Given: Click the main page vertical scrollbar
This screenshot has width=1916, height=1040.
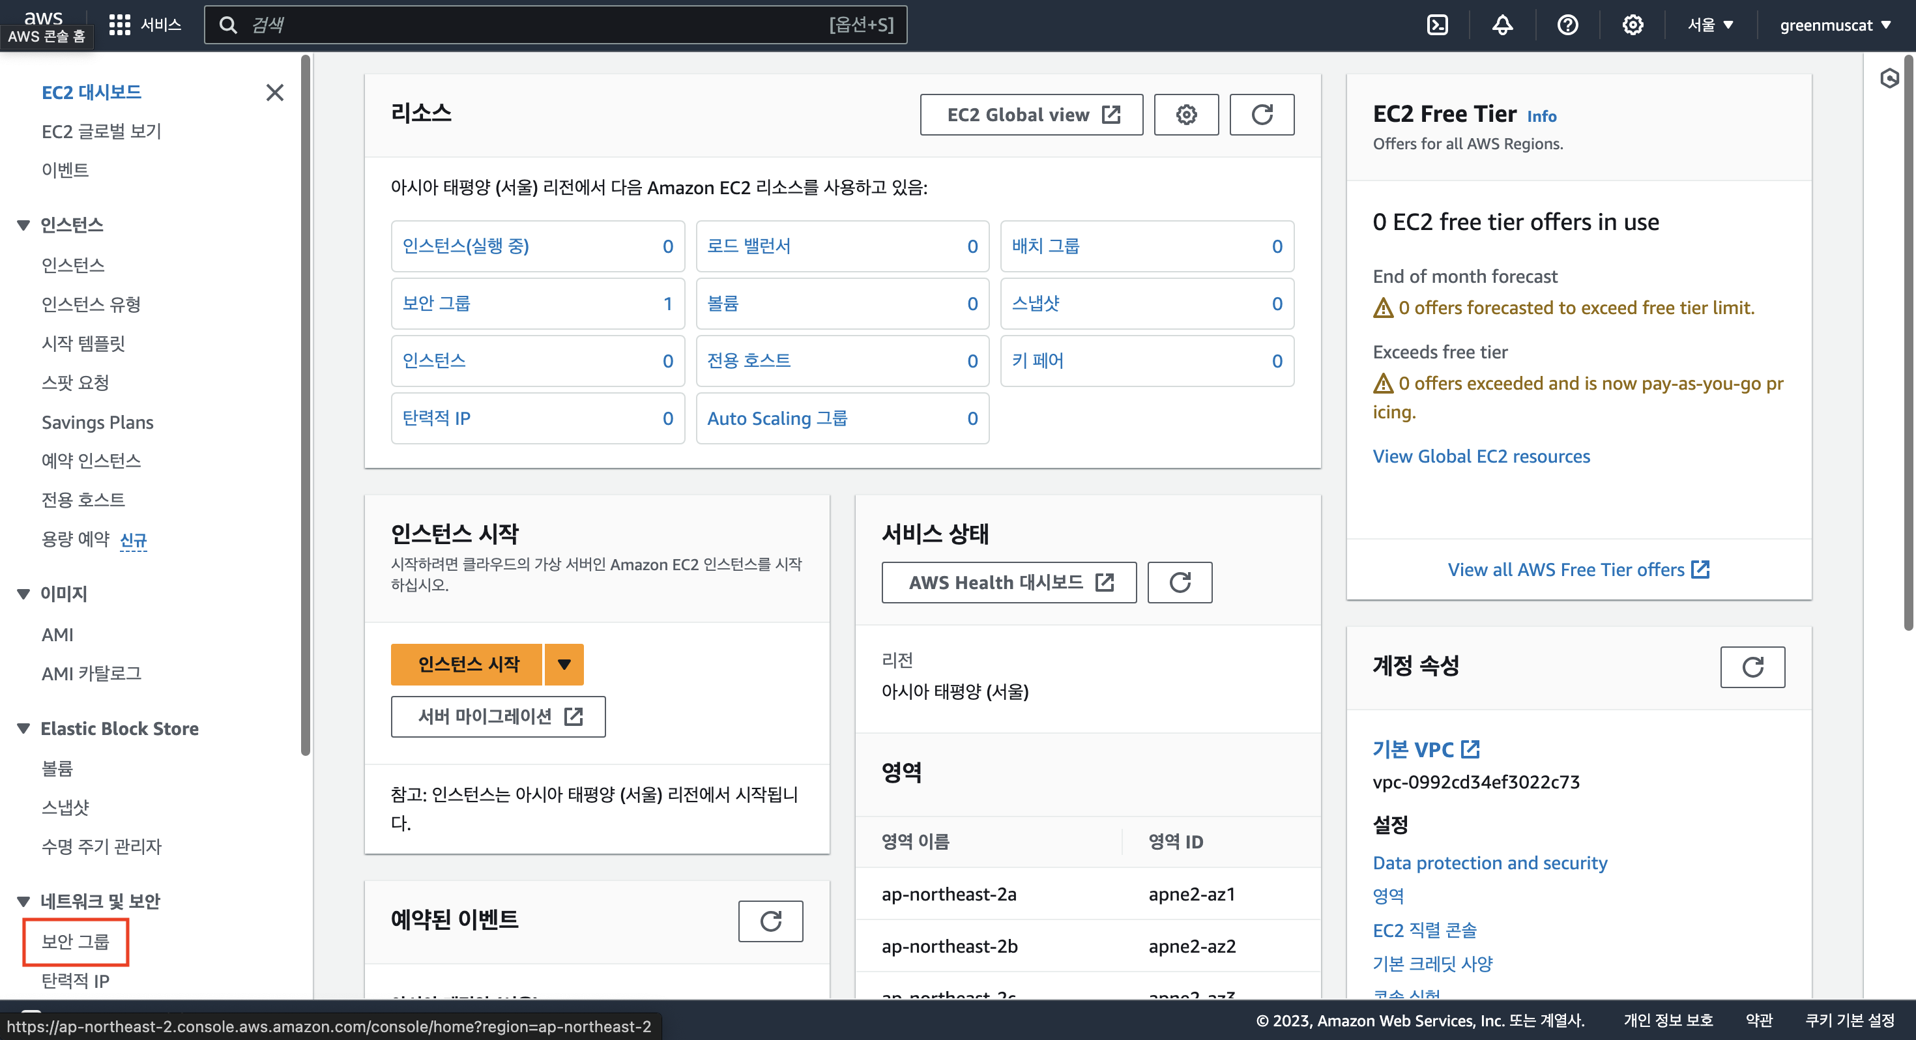Looking at the screenshot, I should click(1909, 342).
